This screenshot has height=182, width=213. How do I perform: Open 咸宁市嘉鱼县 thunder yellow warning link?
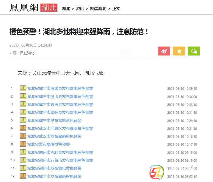tap(60, 104)
